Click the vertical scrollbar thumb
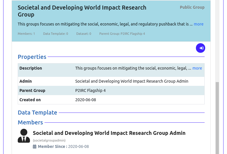 coord(217,118)
